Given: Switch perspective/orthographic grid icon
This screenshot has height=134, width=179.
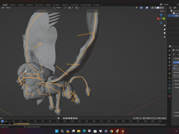Looking at the screenshot, I should coord(164,37).
